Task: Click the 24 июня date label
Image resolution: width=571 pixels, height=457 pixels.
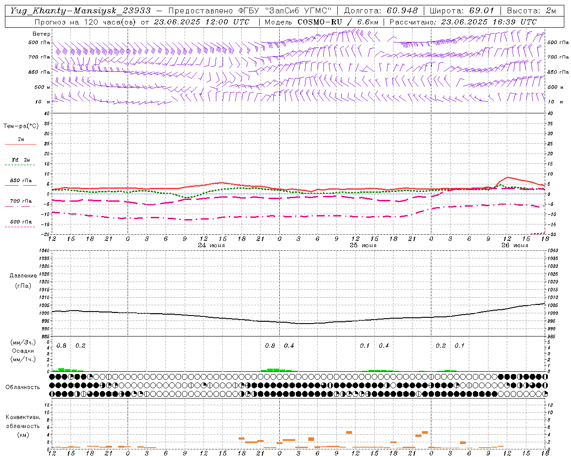Action: pyautogui.click(x=211, y=245)
